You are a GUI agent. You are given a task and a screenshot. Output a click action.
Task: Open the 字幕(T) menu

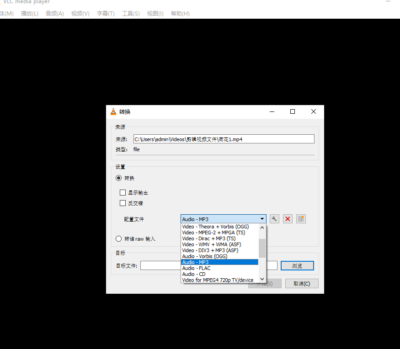106,14
